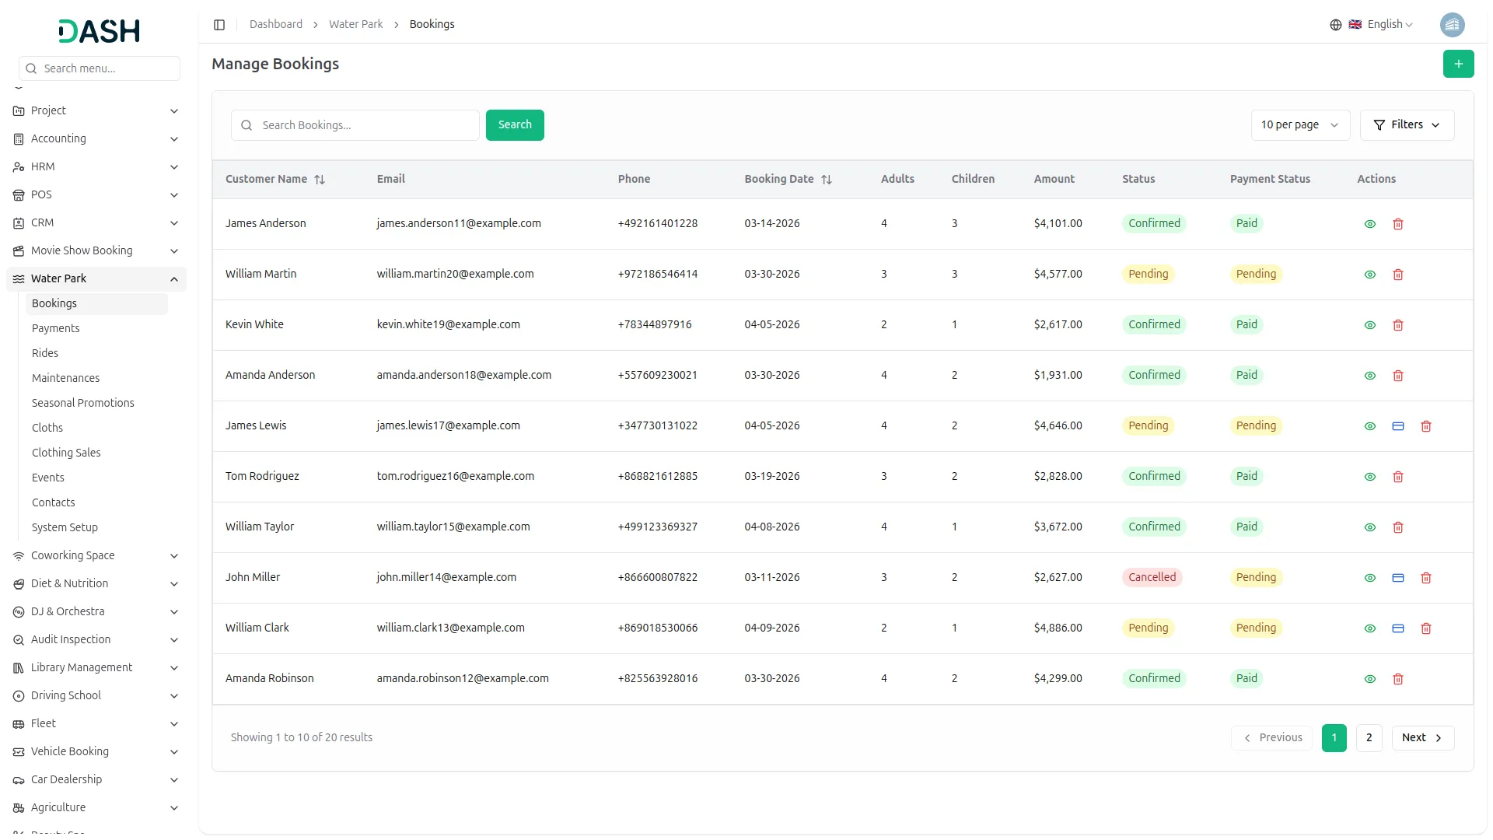View Kevin White's booking via eye icon

1369,325
